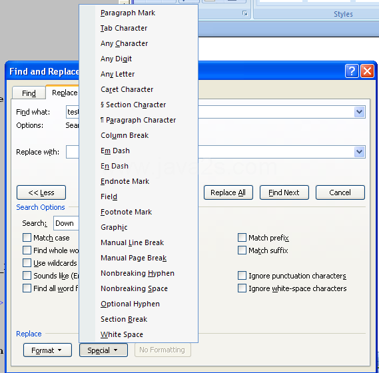This screenshot has width=379, height=373.
Task: Tick Ignore white-space characters checkbox
Action: tap(242, 288)
